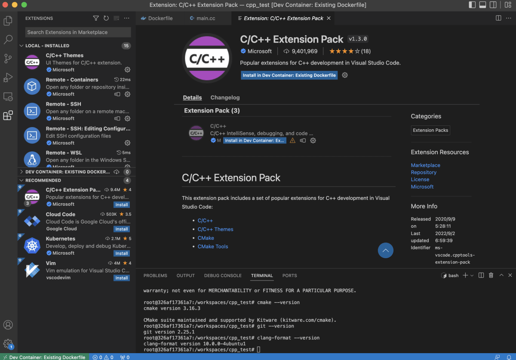Click the feedback icon in status bar
The image size is (516, 360).
[x=498, y=357]
